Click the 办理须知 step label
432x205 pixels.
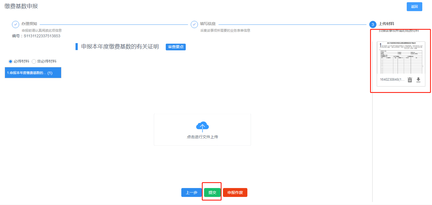tap(29, 24)
